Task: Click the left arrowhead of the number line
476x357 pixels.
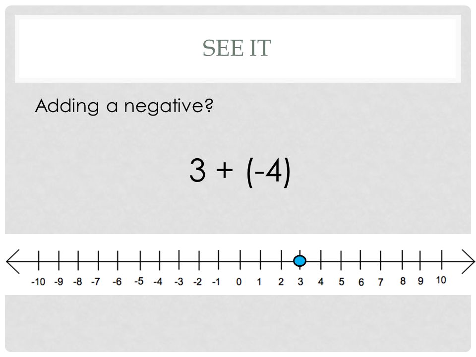Action: point(13,261)
